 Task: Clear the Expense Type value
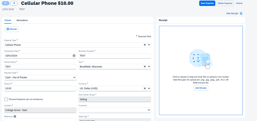click(145, 45)
